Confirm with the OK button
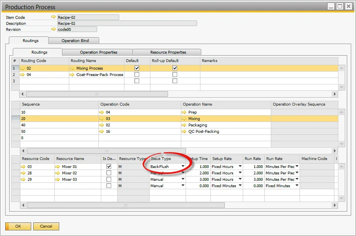This screenshot has height=236, width=356. point(18,226)
